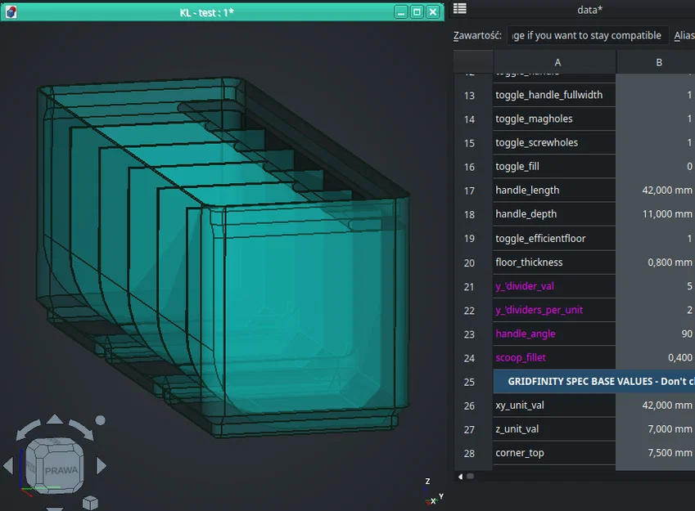
Task: Click the Alias field label
Action: (684, 35)
